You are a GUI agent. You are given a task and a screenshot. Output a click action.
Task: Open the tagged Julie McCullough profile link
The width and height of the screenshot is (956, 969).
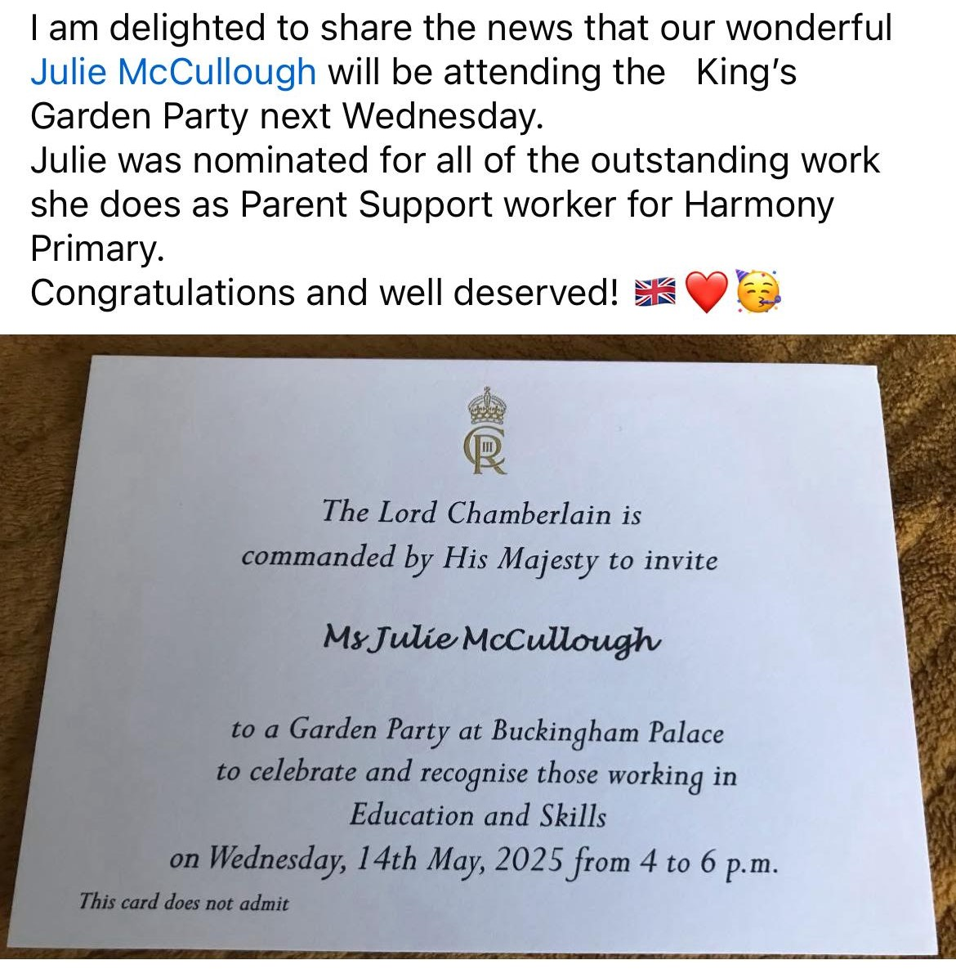[x=173, y=72]
